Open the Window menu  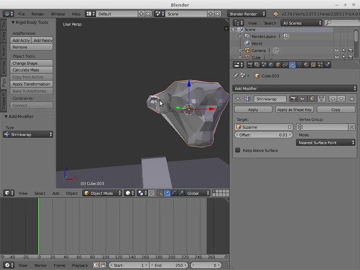[x=58, y=14]
